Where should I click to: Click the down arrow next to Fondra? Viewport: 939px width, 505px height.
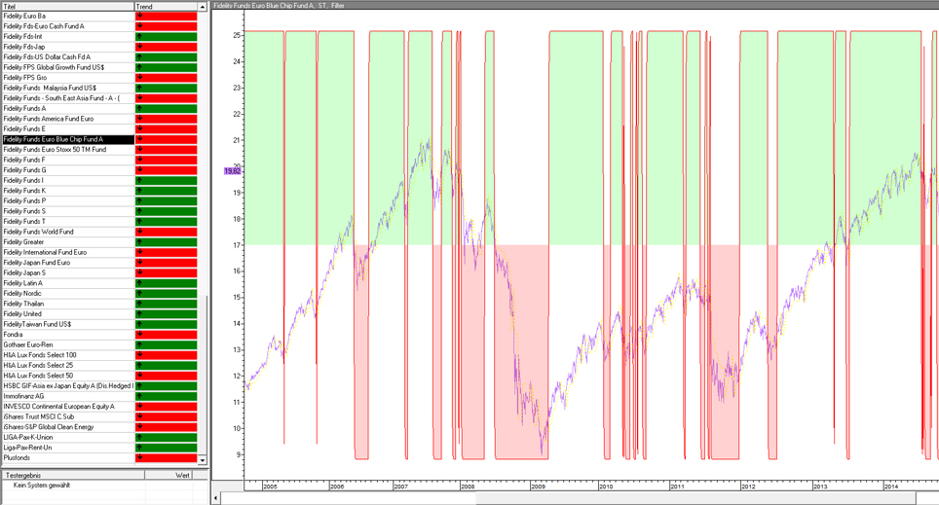tap(140, 335)
